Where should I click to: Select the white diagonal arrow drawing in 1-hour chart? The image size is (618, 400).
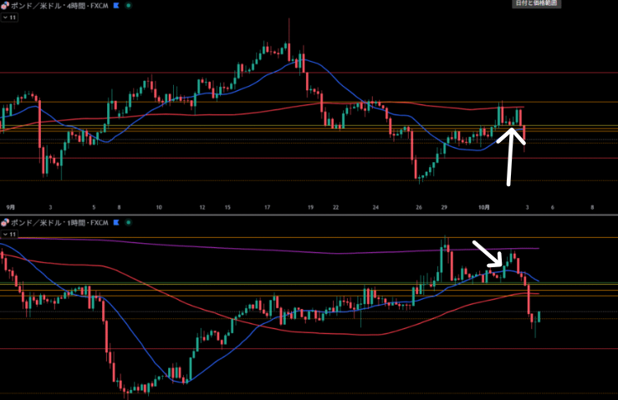(x=488, y=255)
